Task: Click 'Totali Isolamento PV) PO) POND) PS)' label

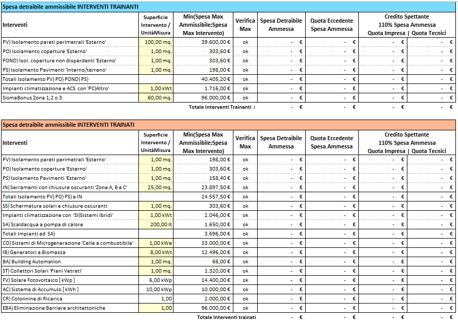Action: pyautogui.click(x=45, y=79)
